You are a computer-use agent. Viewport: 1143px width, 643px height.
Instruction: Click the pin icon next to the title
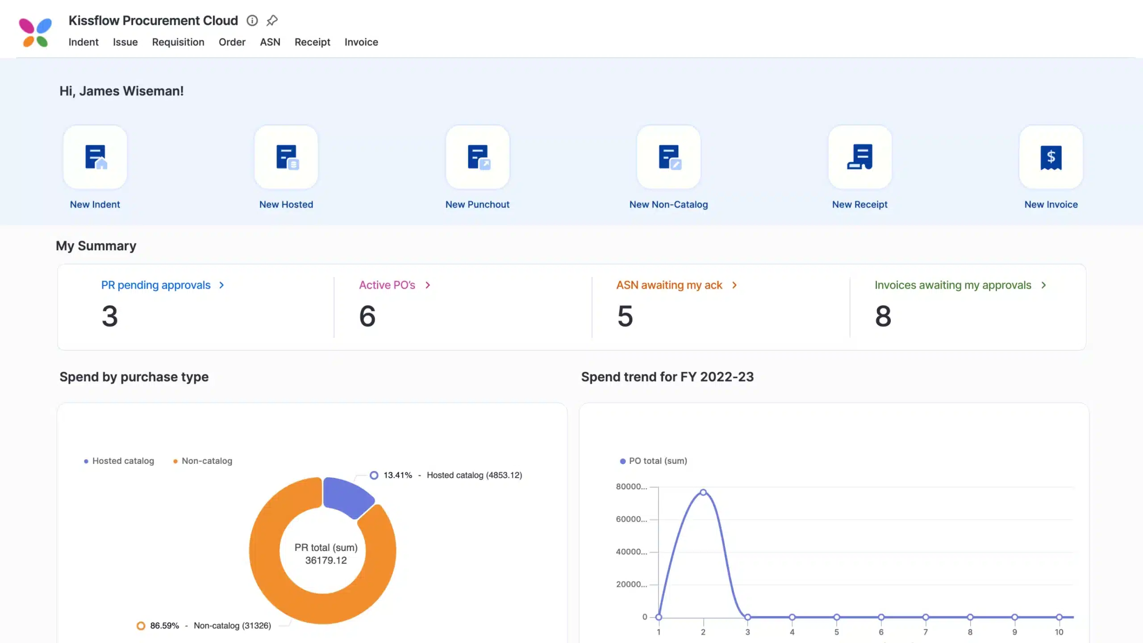tap(272, 21)
